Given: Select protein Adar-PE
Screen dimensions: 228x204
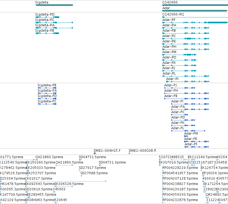Looking at the screenshot, I should [x=191, y=139].
